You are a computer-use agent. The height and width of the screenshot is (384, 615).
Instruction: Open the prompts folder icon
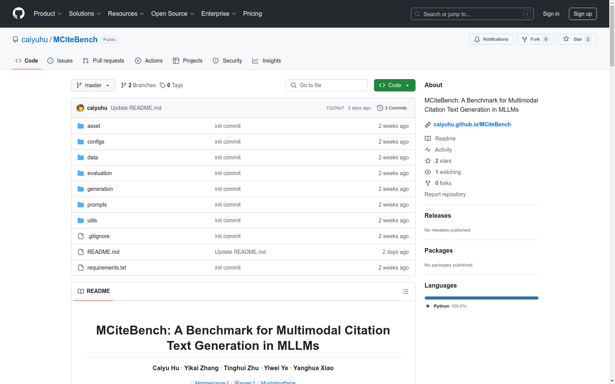(x=81, y=205)
